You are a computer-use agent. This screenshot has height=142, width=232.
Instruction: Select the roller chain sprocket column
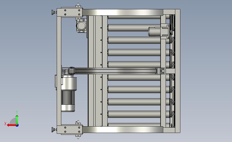tap(172, 71)
